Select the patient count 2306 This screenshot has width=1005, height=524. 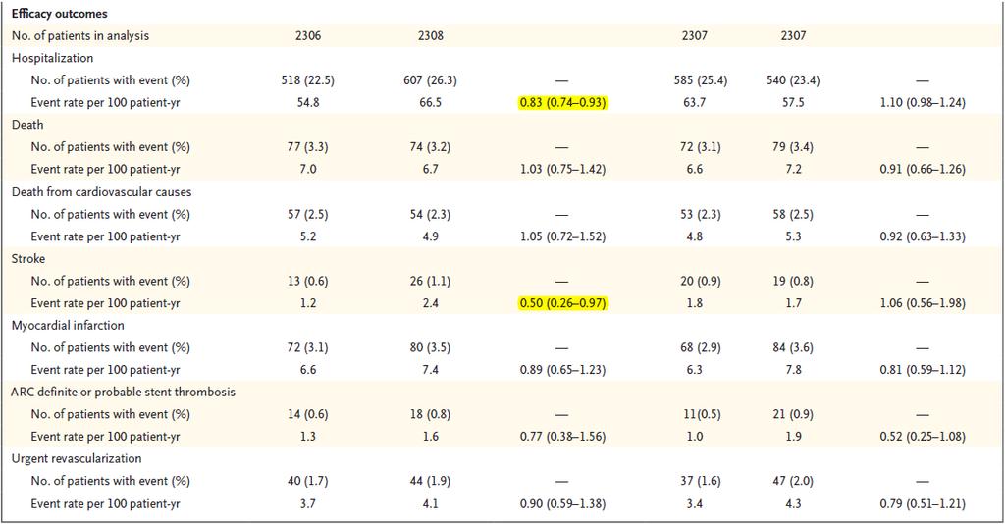point(307,36)
